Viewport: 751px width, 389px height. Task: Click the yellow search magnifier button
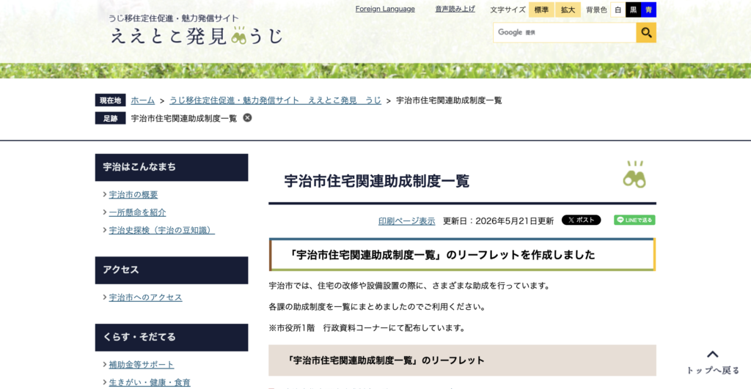tap(646, 32)
